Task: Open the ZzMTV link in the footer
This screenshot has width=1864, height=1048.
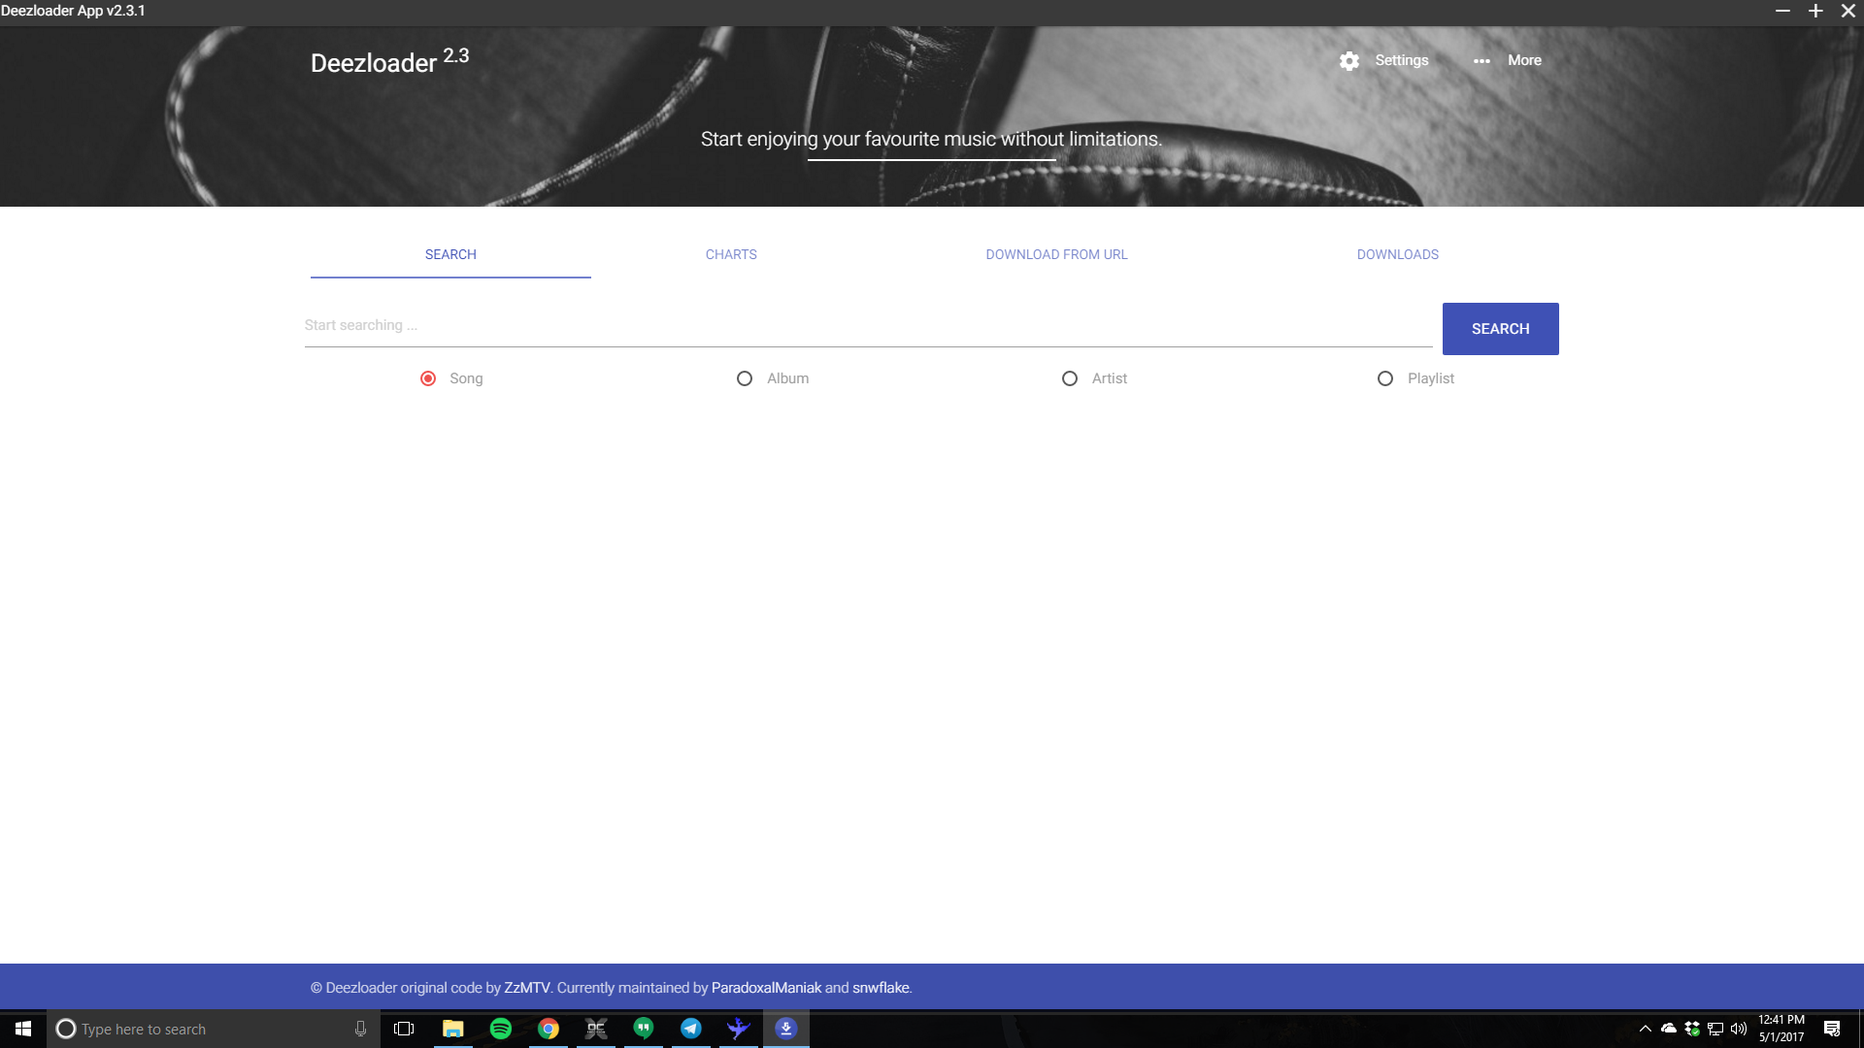Action: (x=527, y=988)
